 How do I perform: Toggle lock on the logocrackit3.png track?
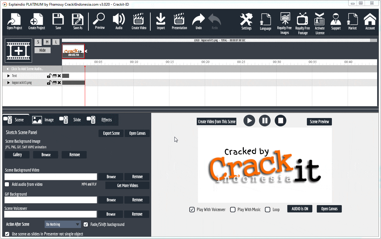click(x=49, y=83)
